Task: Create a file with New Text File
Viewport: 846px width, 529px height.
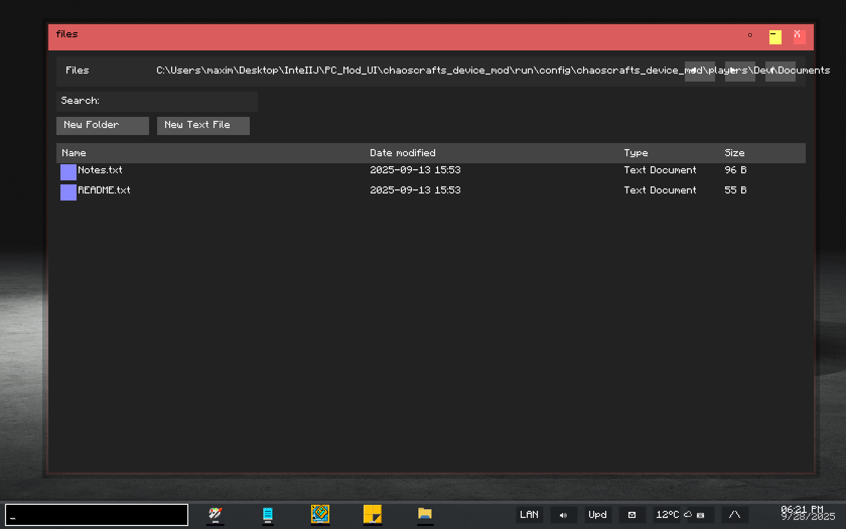Action: coord(203,125)
